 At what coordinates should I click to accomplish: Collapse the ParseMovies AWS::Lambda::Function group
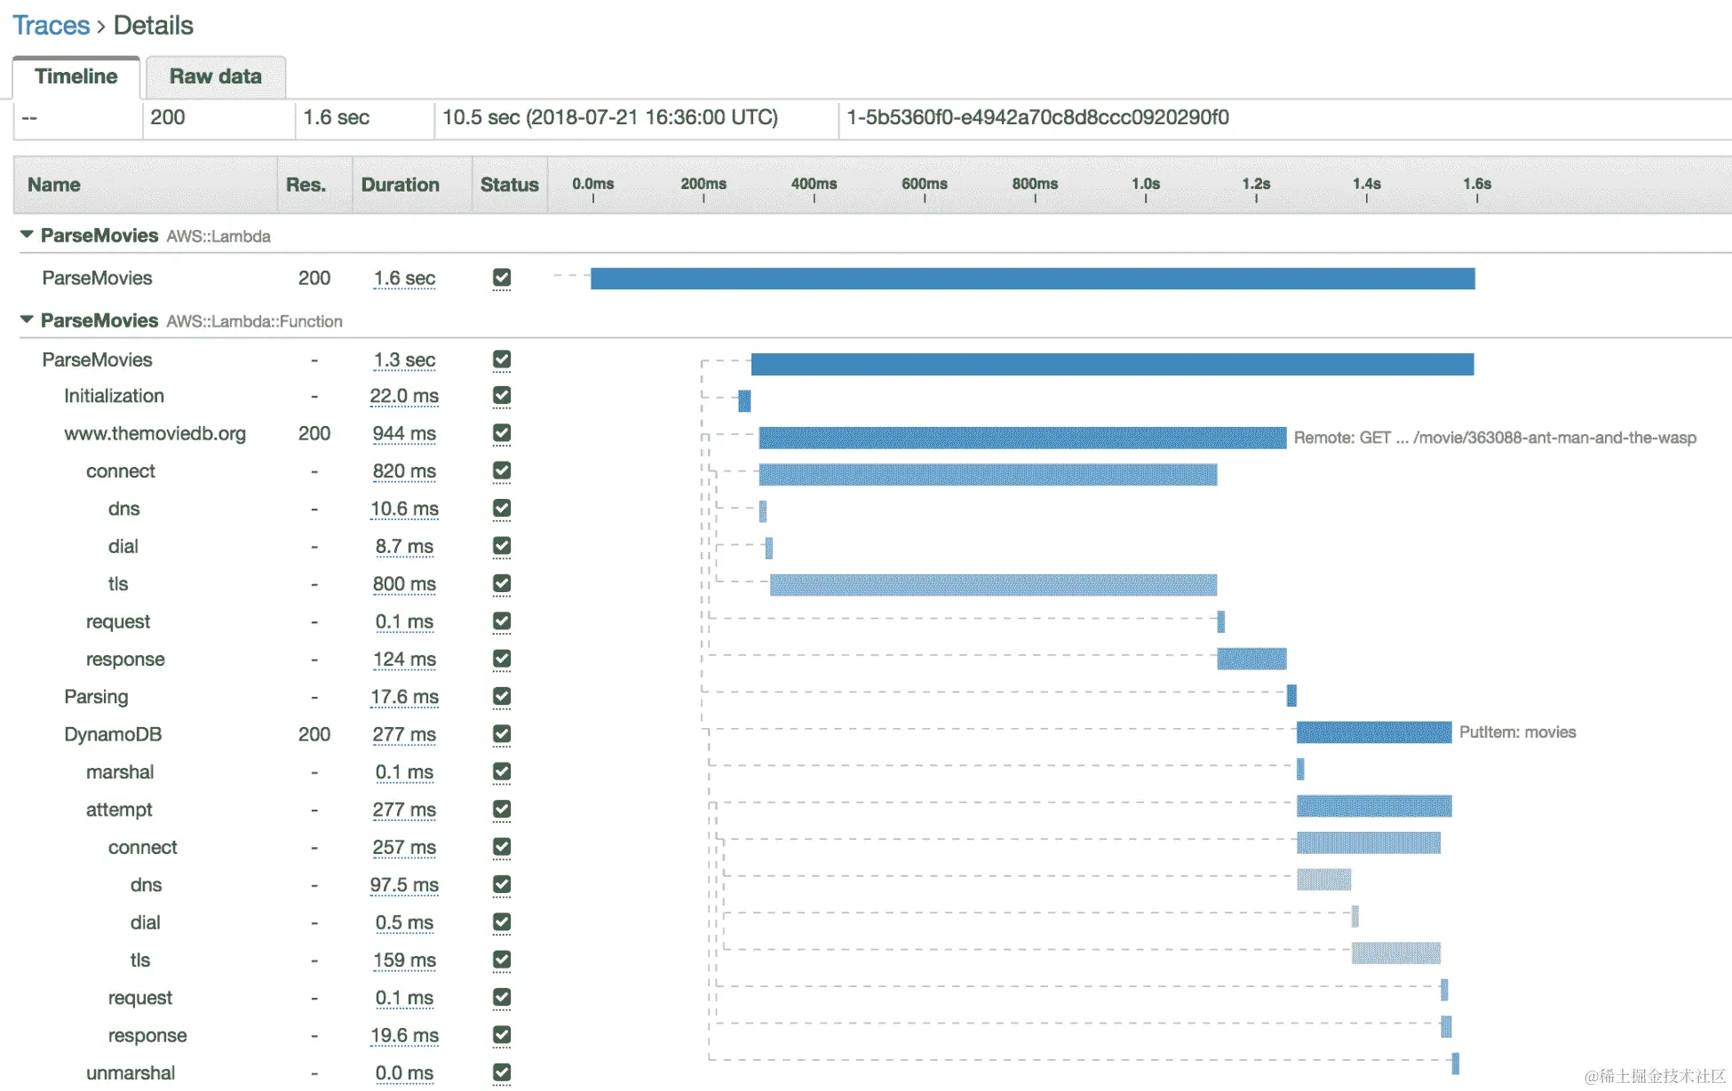point(27,320)
